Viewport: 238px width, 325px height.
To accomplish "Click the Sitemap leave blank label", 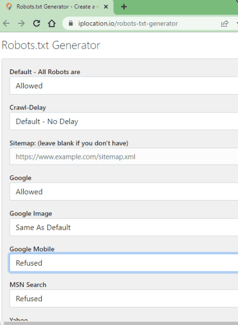I will (x=69, y=143).
